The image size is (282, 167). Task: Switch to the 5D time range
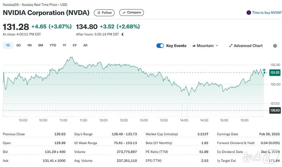point(19,45)
